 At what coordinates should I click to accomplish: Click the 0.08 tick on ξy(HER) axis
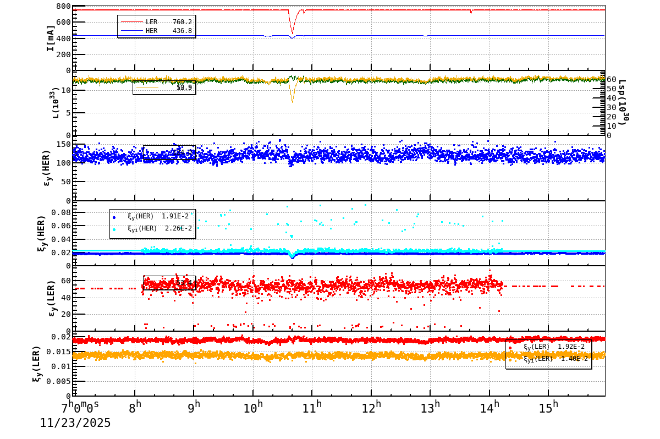pos(61,212)
